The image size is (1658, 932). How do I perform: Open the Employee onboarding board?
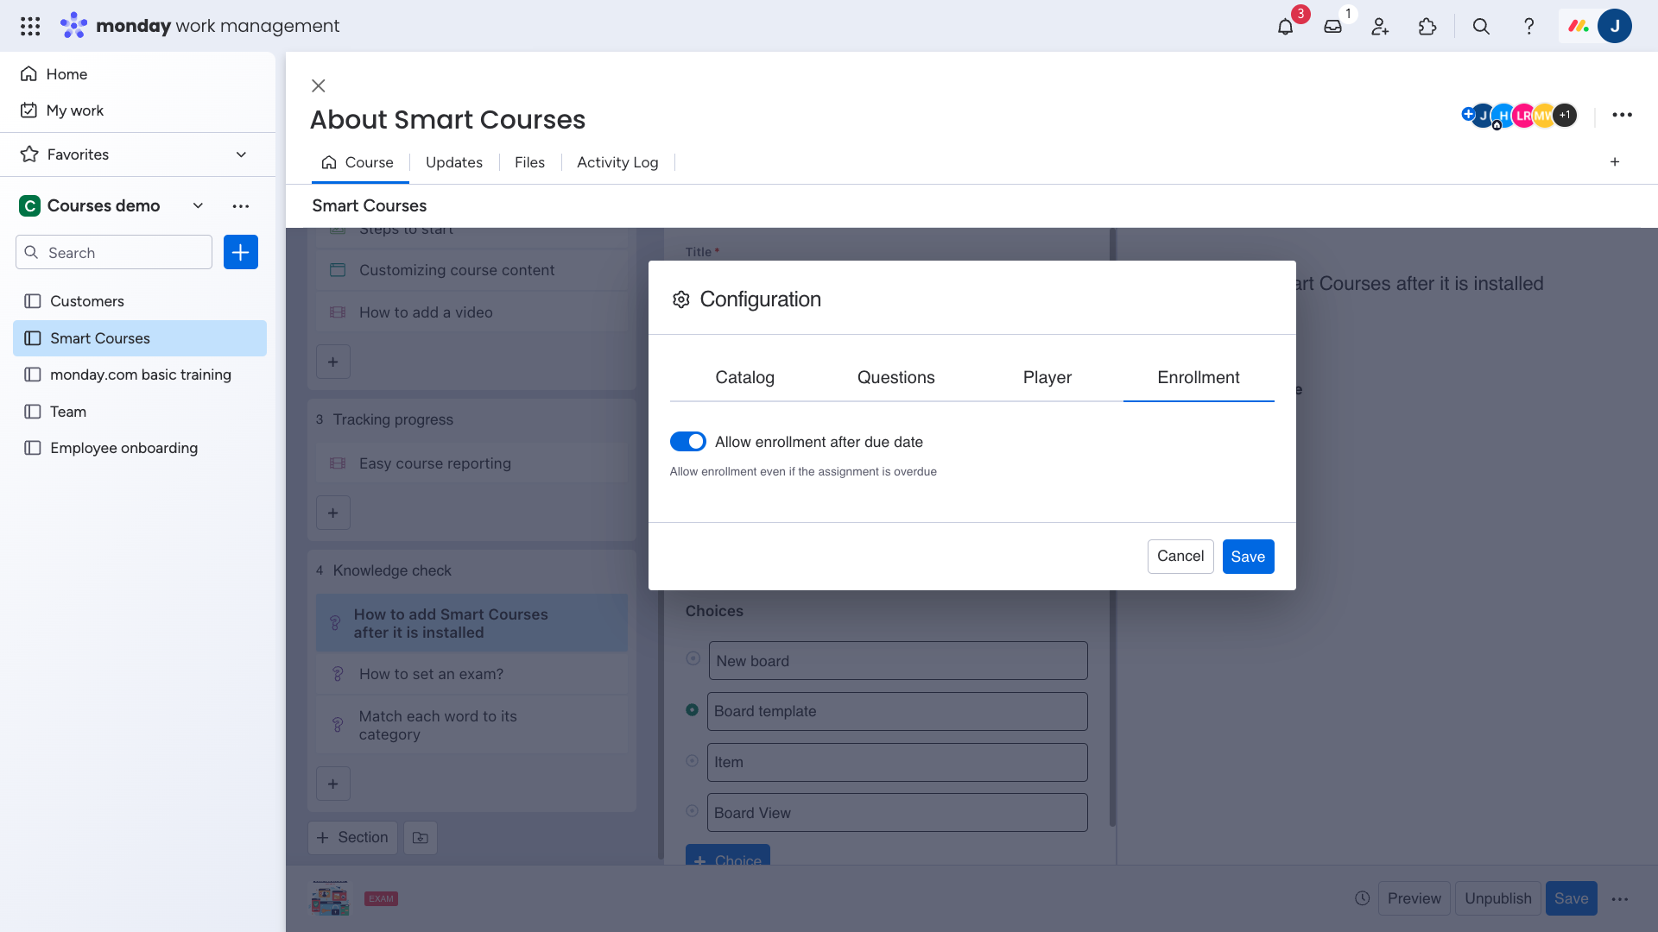[140, 448]
